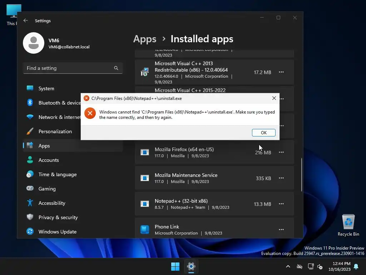Click the Microsoft Visual C++ 2015-2022 entry

[x=190, y=90]
